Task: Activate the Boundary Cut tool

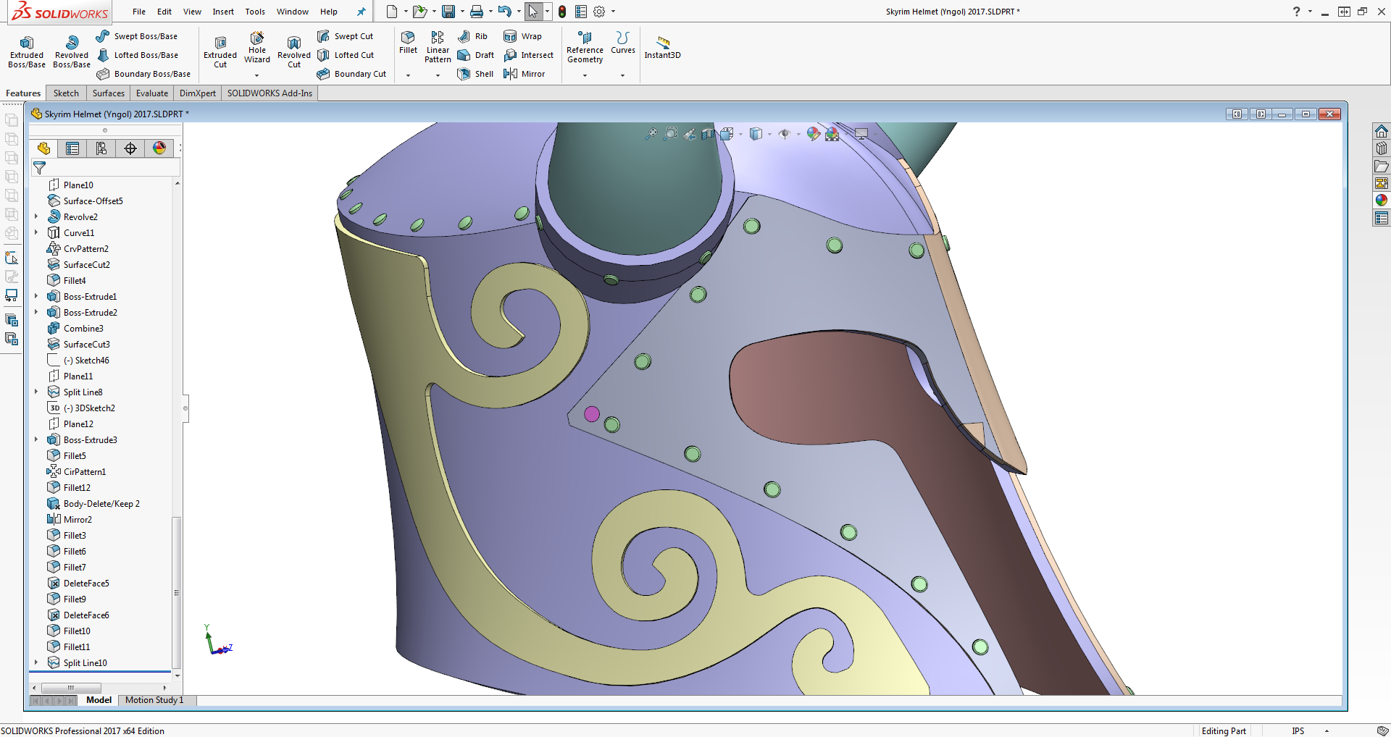Action: pyautogui.click(x=351, y=74)
